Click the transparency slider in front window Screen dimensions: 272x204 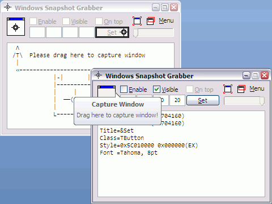244,101
